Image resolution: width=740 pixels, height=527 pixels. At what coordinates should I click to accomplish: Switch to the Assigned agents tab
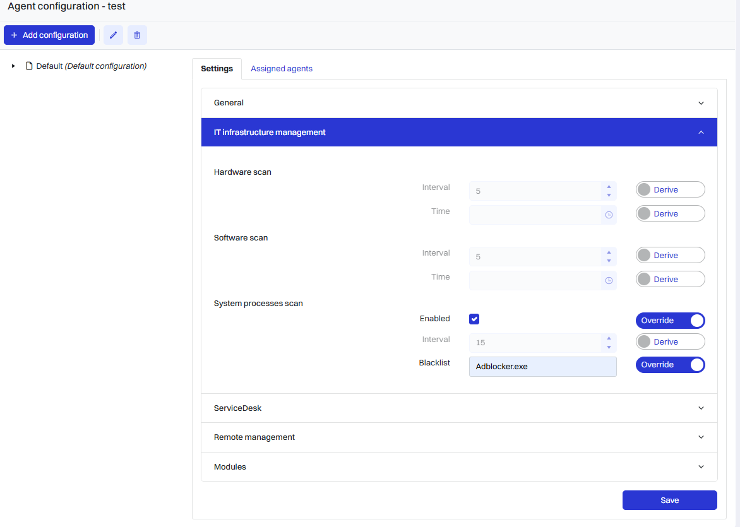click(281, 68)
